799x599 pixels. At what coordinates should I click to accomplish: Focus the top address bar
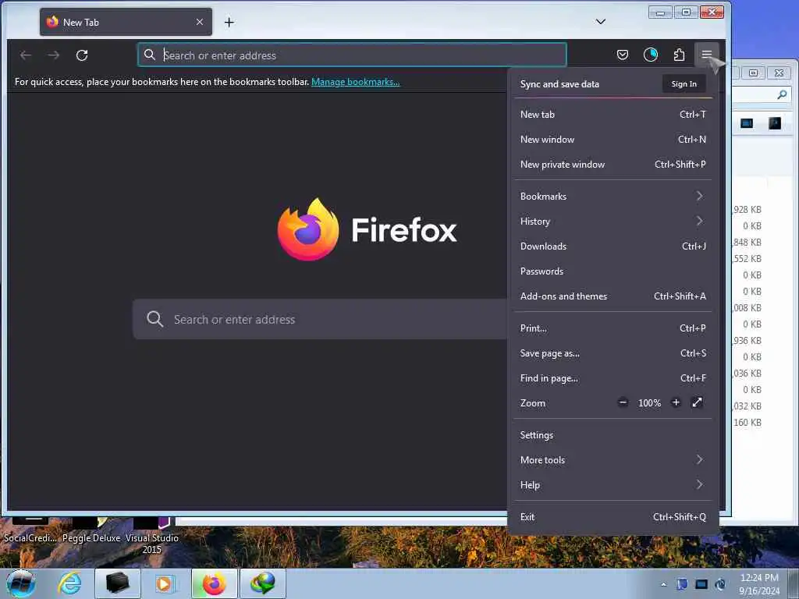coord(352,55)
